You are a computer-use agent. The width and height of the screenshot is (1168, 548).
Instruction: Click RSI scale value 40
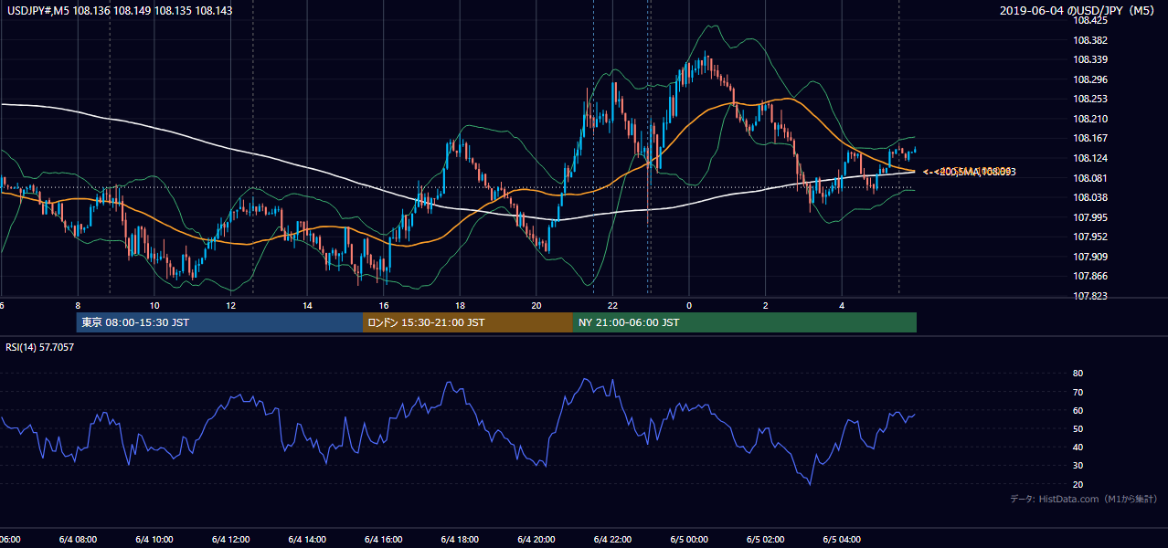[x=1078, y=447]
